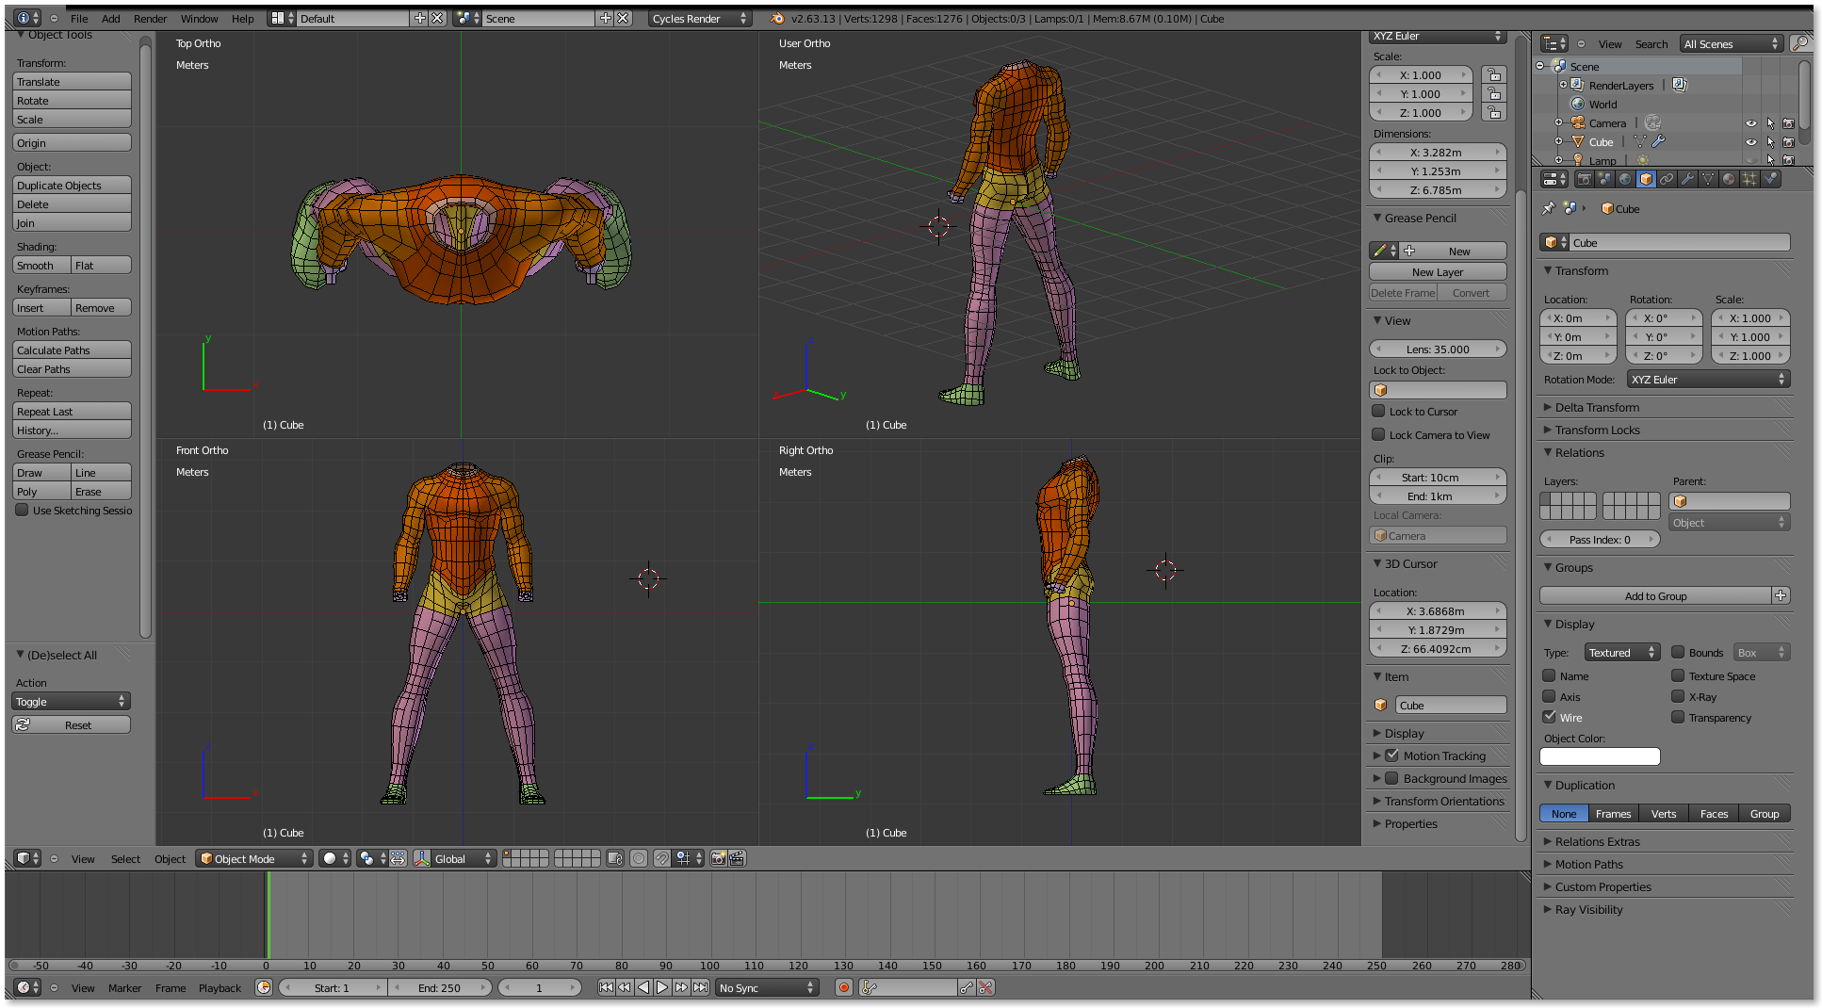Open the Object Constraints chain tab
This screenshot has height=1008, width=1822.
click(x=1667, y=179)
